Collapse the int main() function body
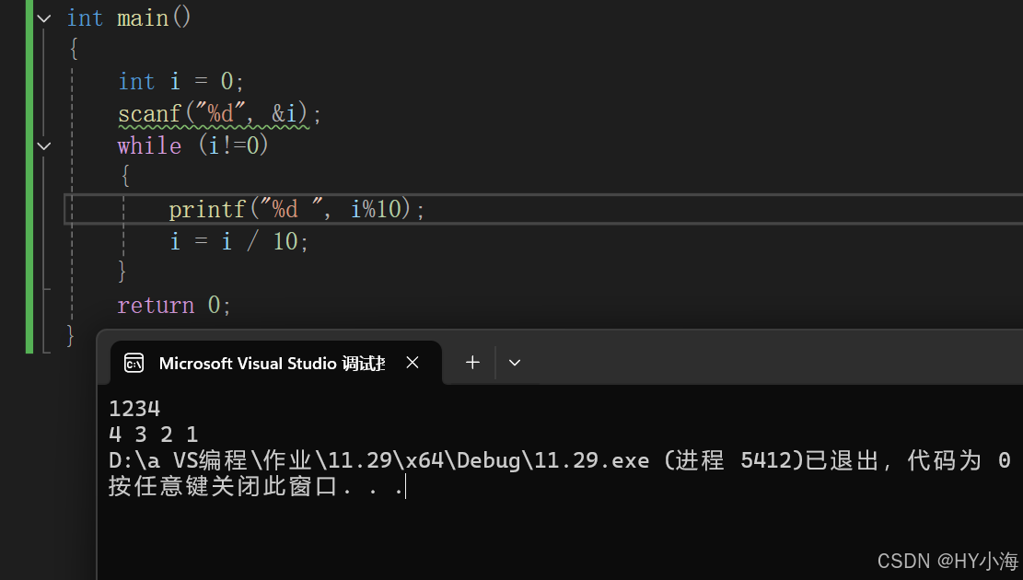This screenshot has height=580, width=1023. click(x=43, y=17)
